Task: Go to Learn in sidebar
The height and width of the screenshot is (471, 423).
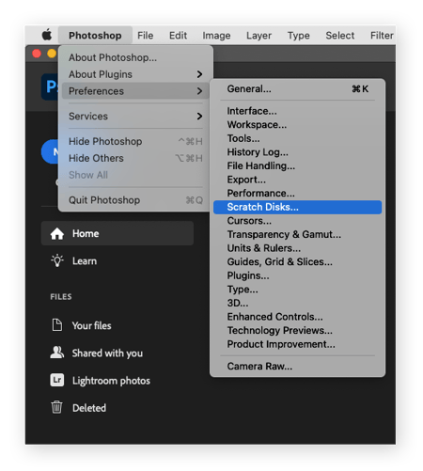Action: coord(85,261)
